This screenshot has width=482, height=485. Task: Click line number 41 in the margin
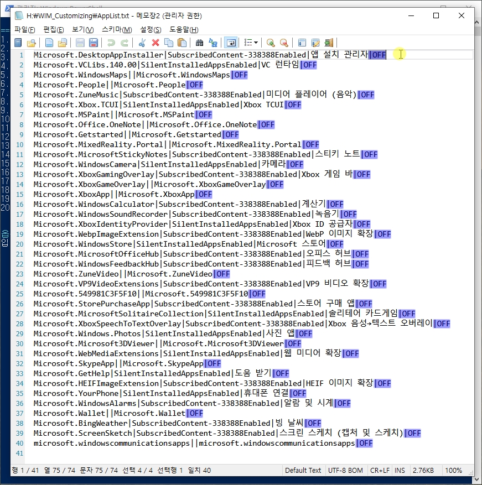[x=19, y=453]
